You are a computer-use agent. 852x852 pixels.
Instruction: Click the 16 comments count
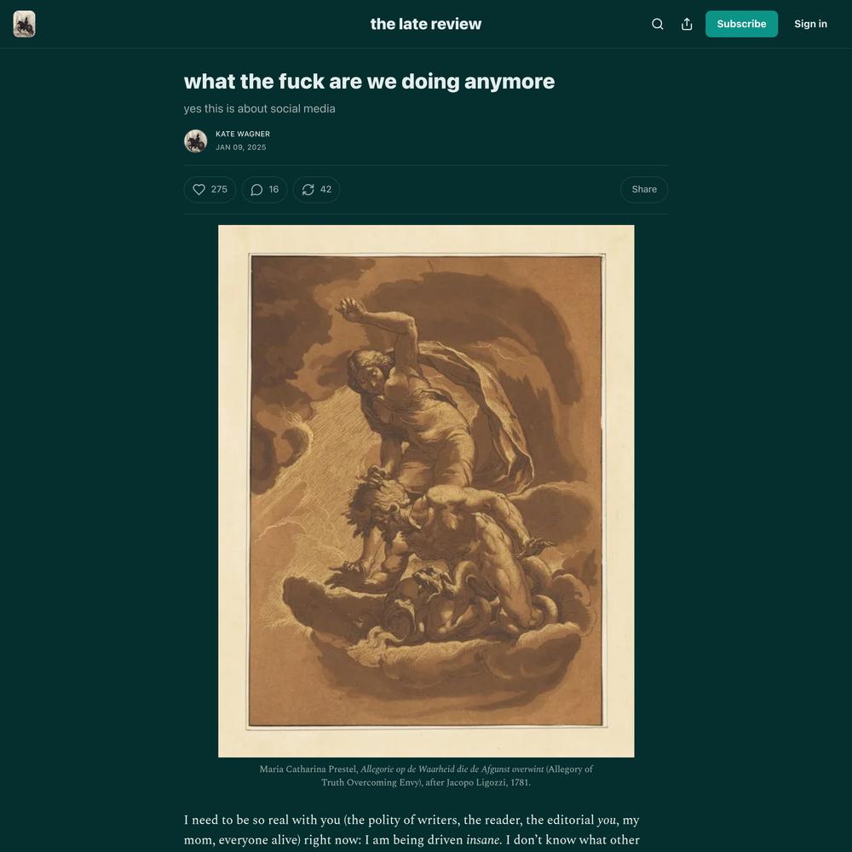click(273, 189)
